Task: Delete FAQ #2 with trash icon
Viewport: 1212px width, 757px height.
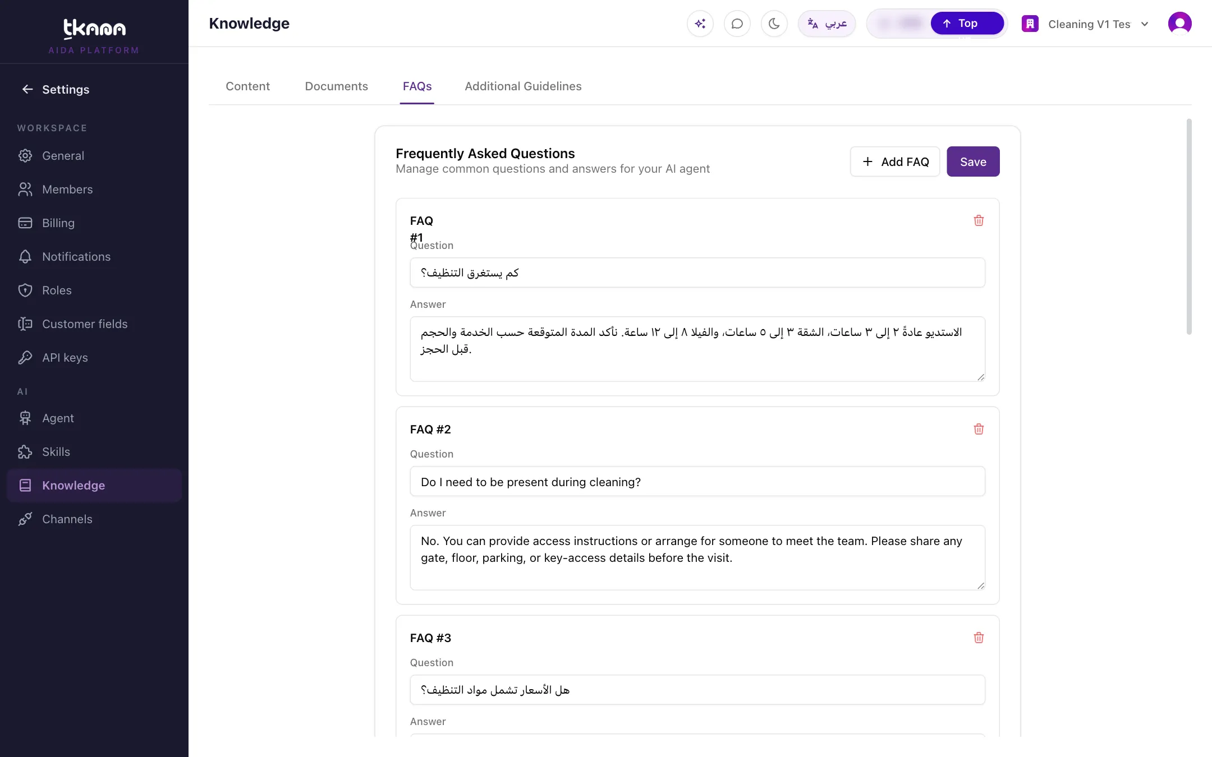Action: [x=979, y=429]
